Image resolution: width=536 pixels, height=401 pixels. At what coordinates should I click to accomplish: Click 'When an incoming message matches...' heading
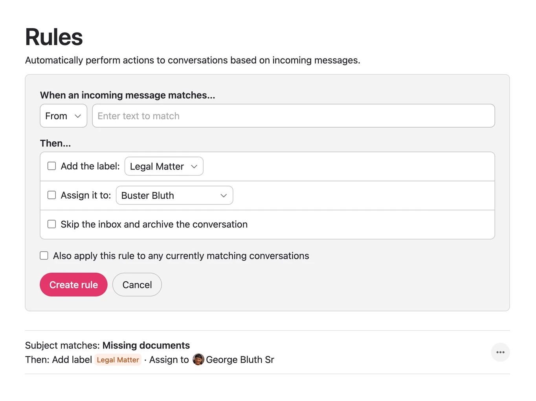128,95
